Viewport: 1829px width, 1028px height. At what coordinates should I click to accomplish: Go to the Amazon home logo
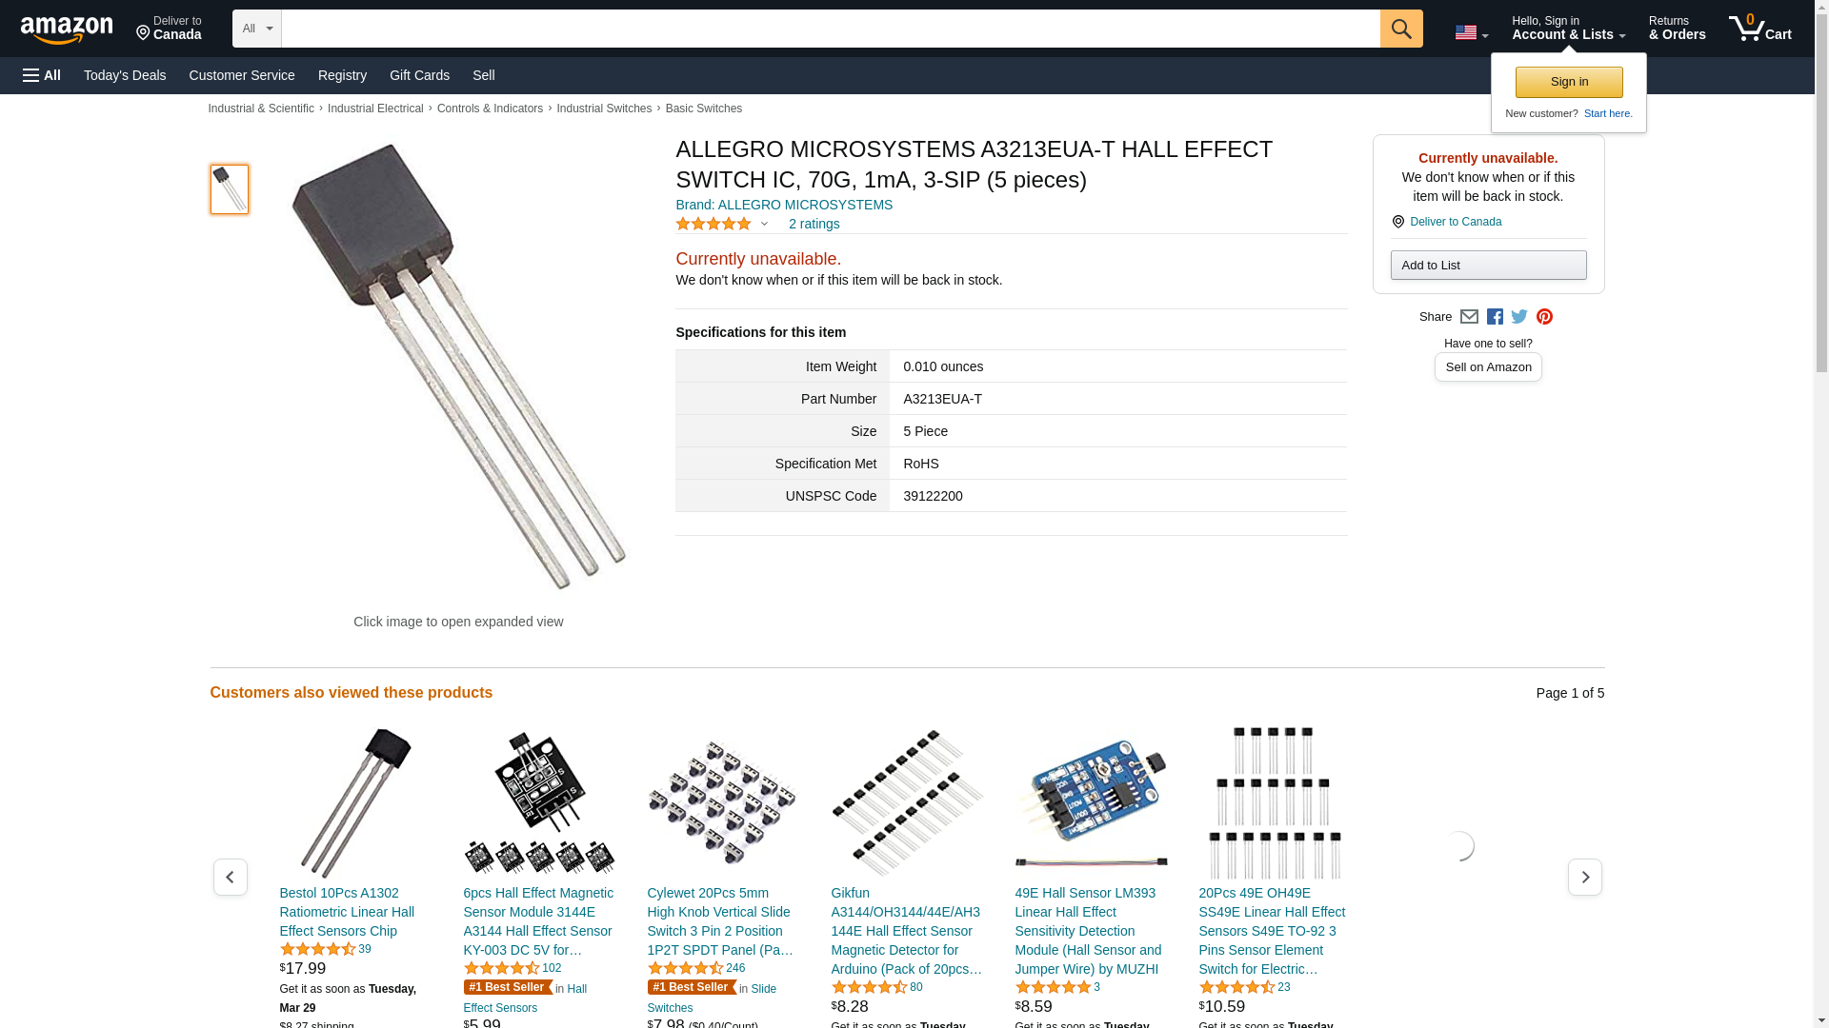(x=67, y=30)
